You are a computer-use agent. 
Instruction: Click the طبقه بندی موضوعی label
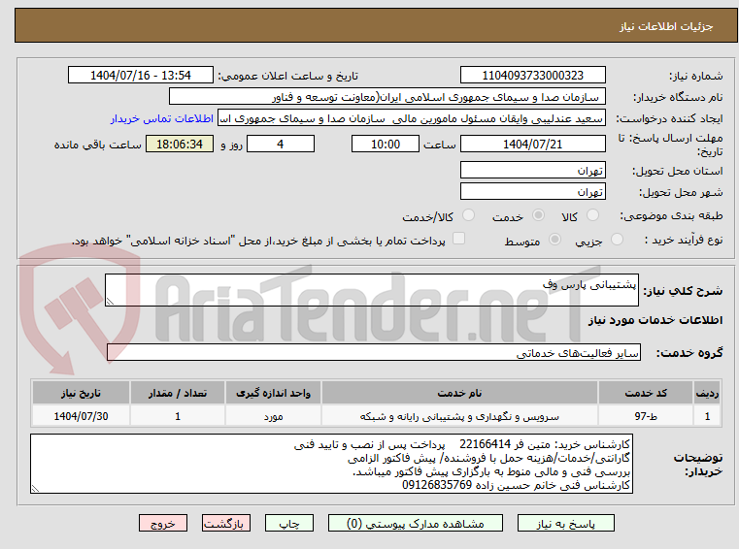671,215
